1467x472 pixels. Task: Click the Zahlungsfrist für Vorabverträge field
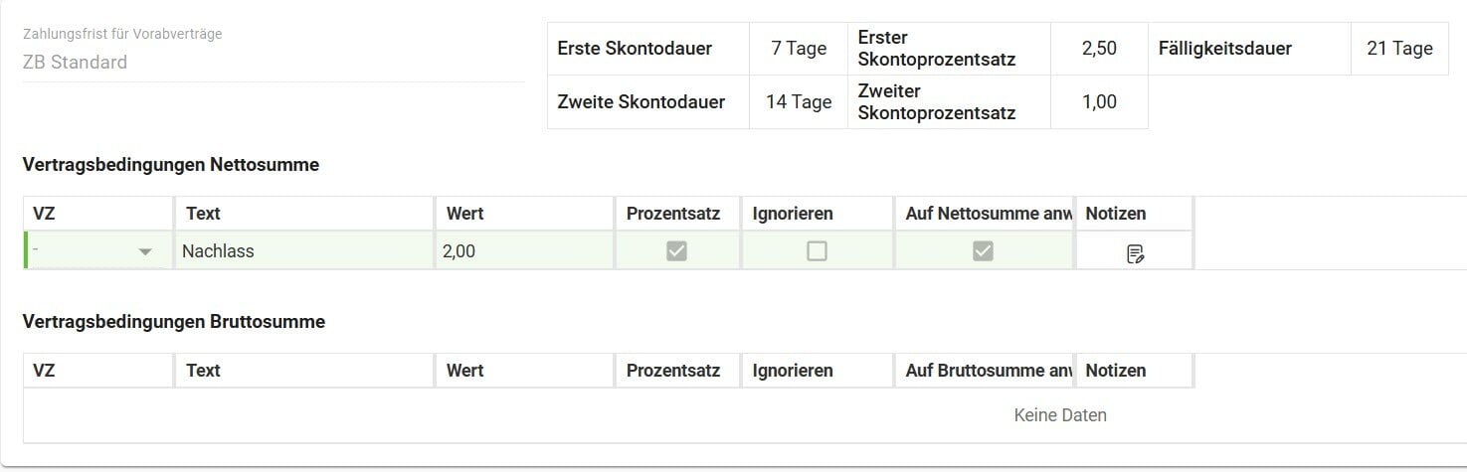(274, 63)
